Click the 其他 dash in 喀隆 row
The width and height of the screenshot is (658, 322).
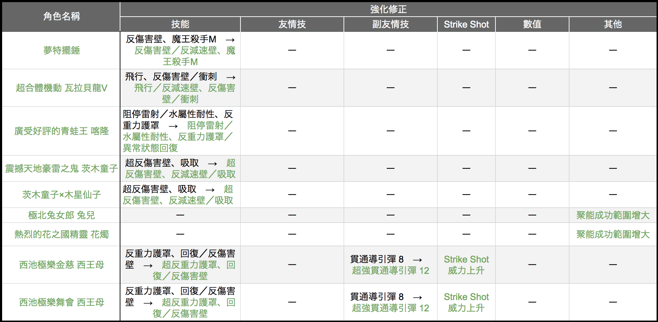613,131
